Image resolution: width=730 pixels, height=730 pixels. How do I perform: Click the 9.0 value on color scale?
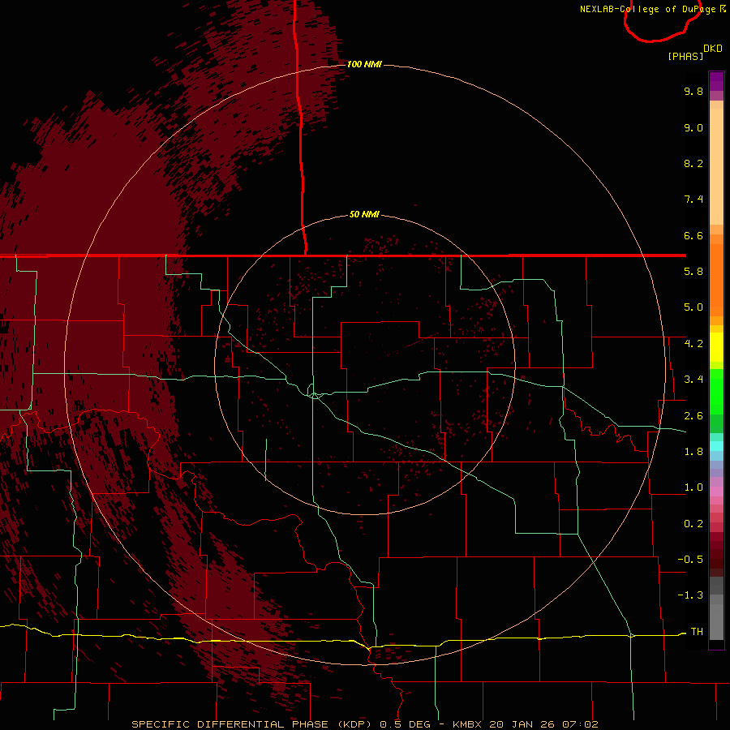(693, 127)
